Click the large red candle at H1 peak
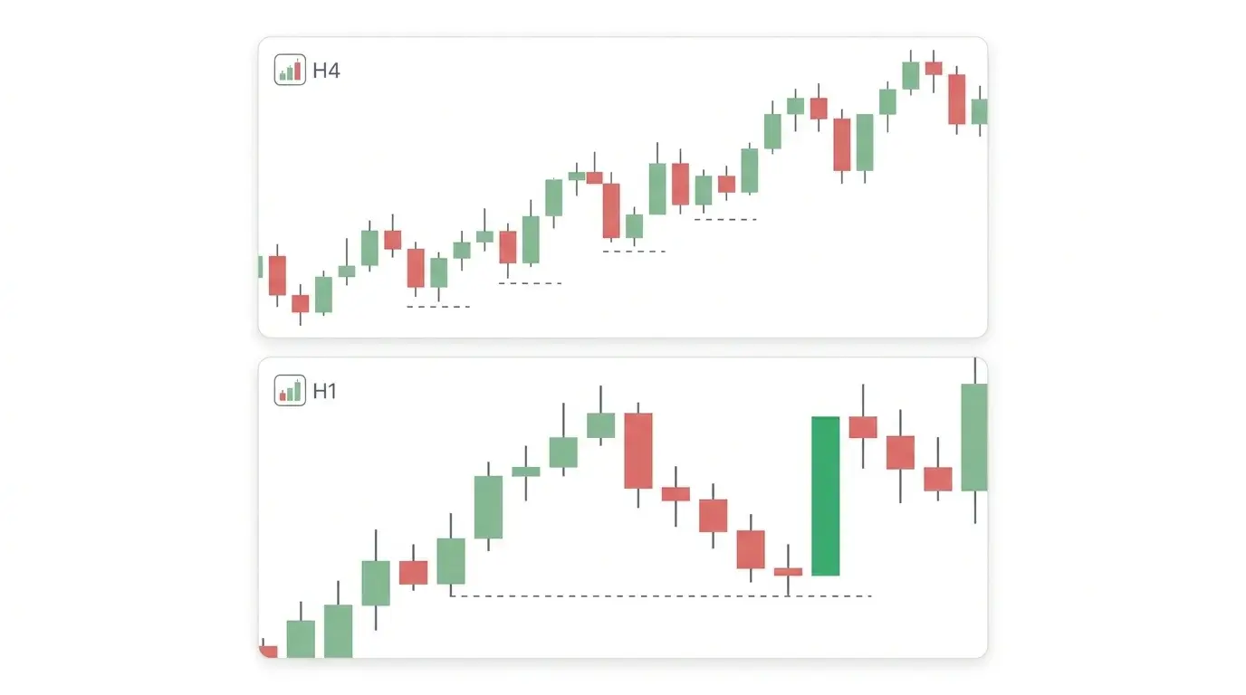Viewport: 1246px width, 695px height. tap(638, 451)
